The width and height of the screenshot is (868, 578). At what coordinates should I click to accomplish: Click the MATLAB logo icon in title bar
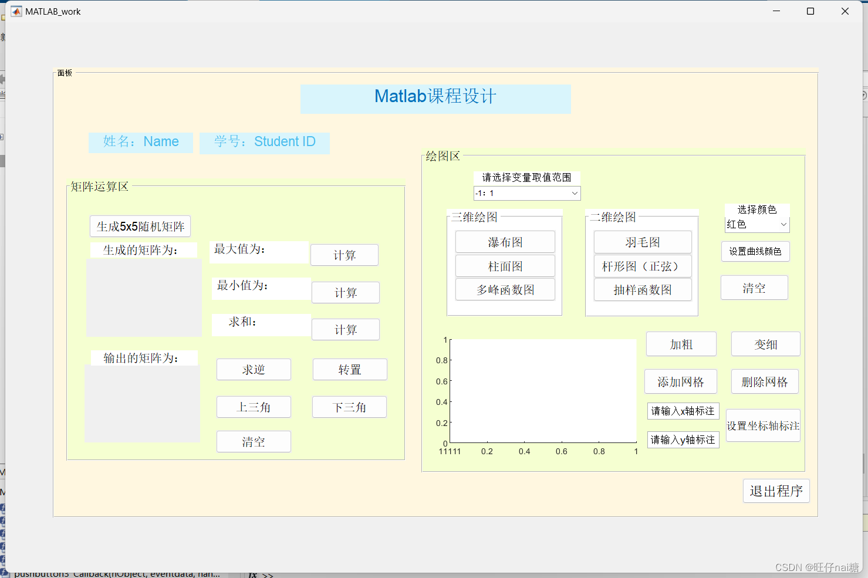tap(16, 11)
